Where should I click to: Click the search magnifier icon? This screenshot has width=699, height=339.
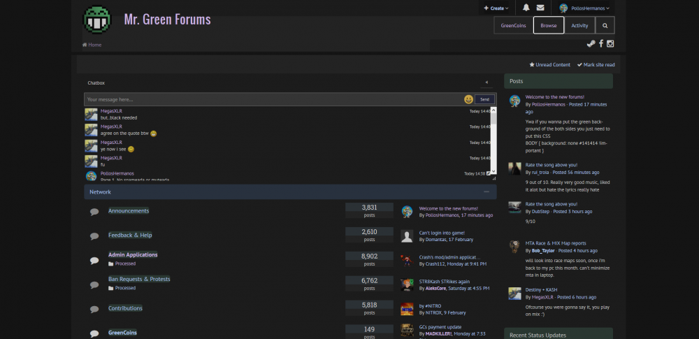point(605,25)
